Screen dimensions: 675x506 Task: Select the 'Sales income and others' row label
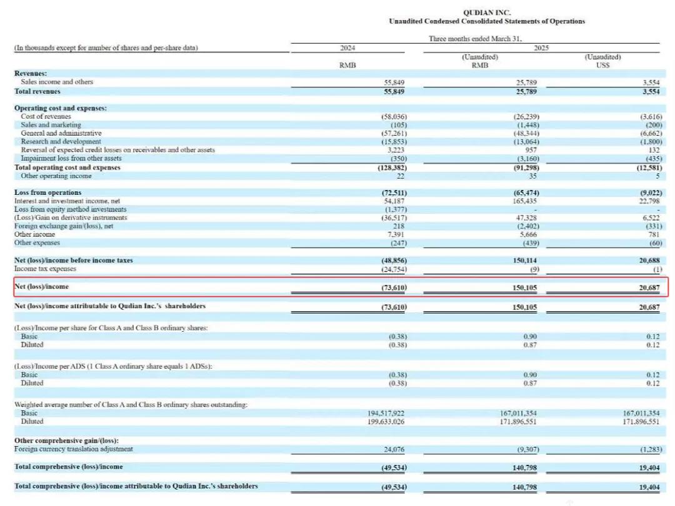click(x=57, y=82)
